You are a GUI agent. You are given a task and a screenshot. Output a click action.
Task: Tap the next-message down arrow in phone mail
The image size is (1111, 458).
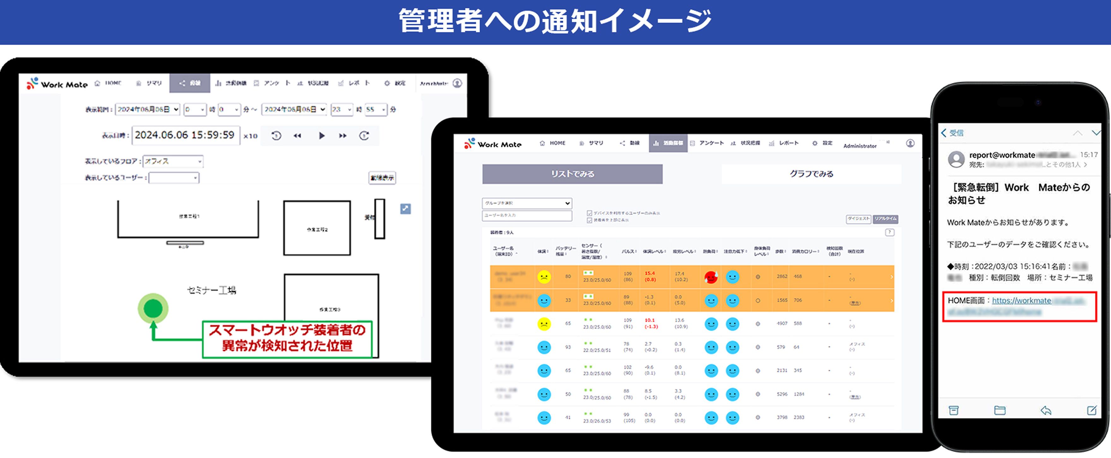pyautogui.click(x=1096, y=133)
